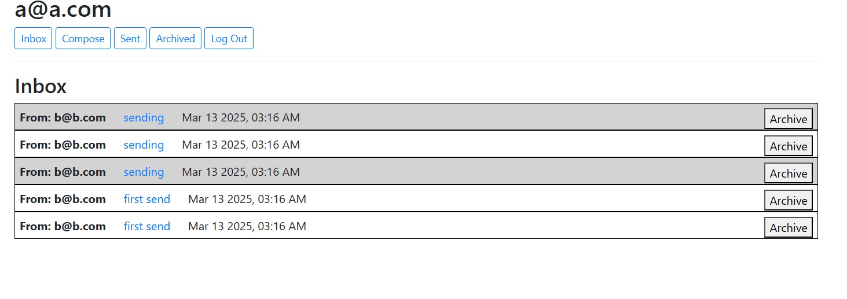This screenshot has height=299, width=847.
Task: Archive the last email in the list
Action: 788,228
